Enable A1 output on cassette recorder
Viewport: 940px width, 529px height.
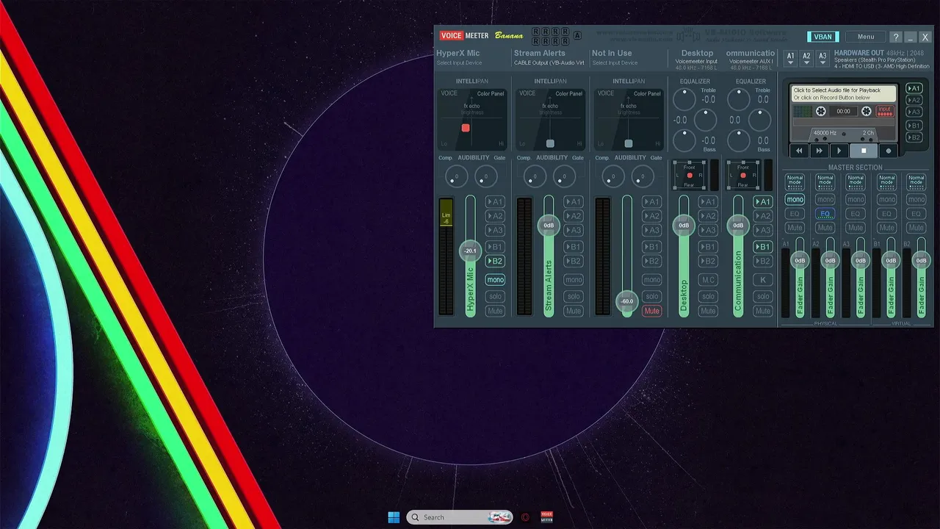[914, 88]
